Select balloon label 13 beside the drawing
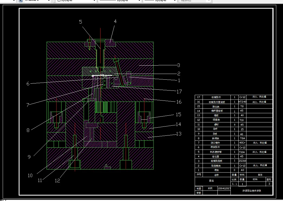 pyautogui.click(x=178, y=134)
